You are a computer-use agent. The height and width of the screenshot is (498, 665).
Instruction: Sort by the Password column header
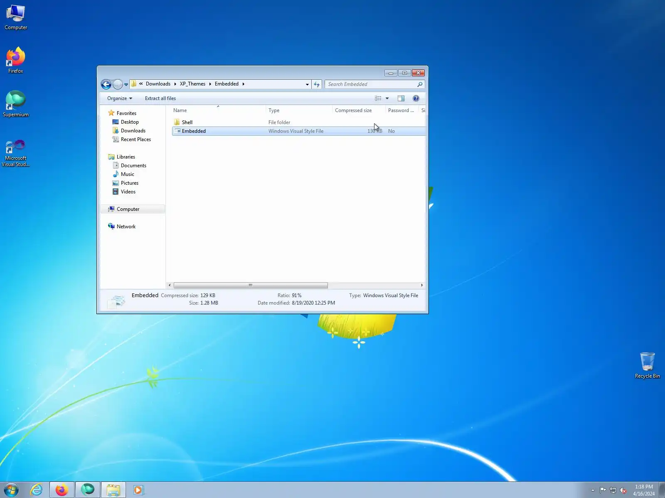click(402, 110)
